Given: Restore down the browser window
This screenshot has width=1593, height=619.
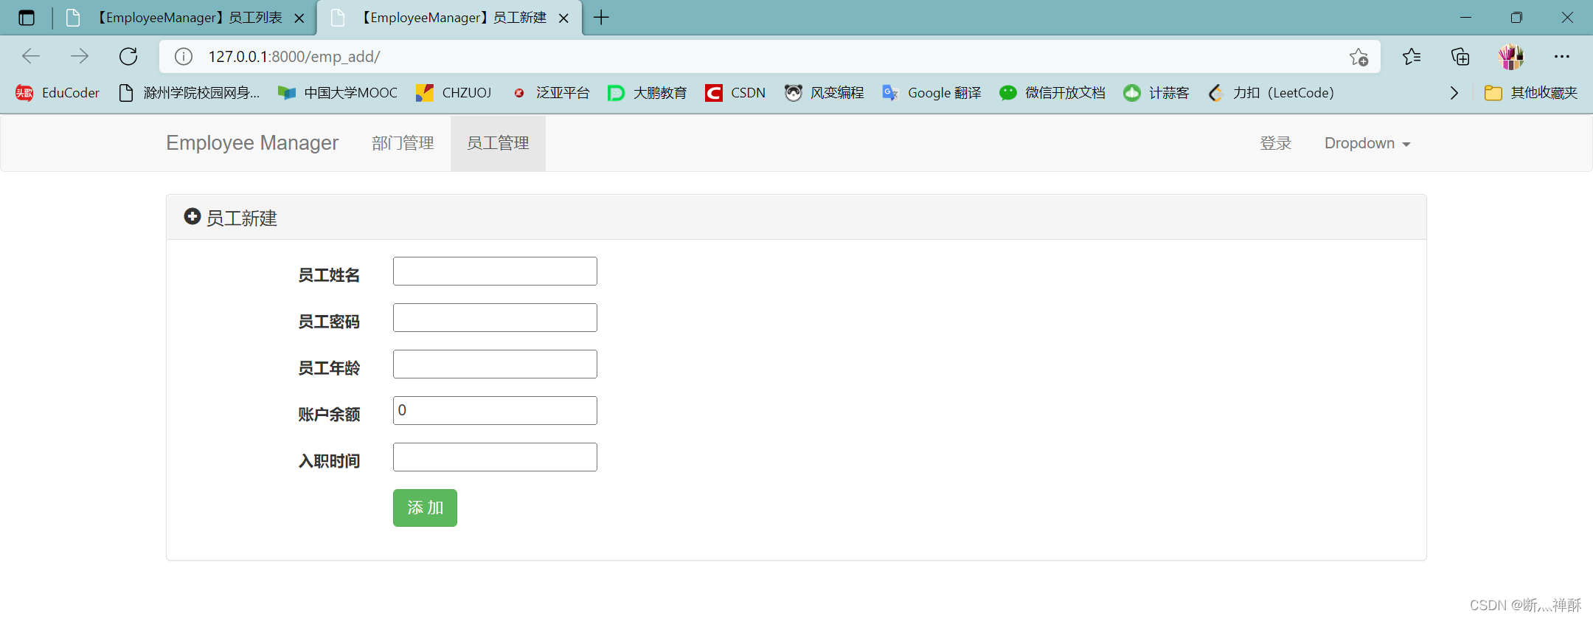Looking at the screenshot, I should [x=1516, y=18].
